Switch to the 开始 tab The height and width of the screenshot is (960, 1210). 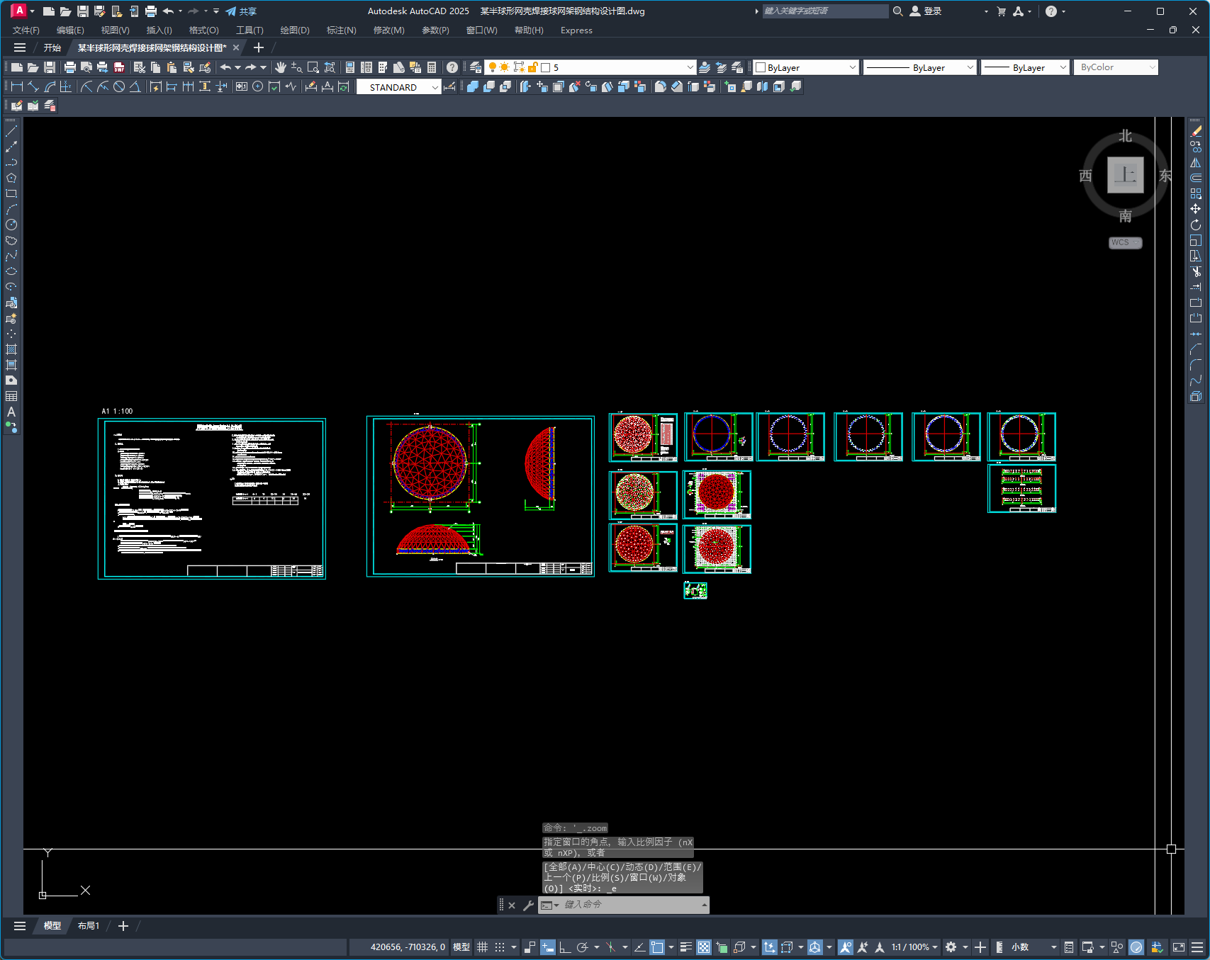coord(52,47)
